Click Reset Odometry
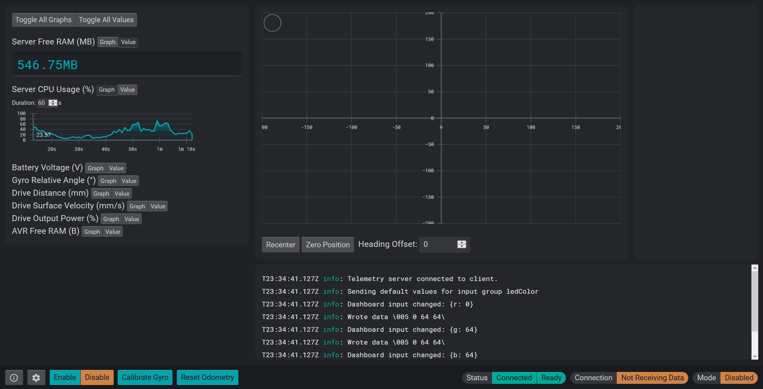The width and height of the screenshot is (763, 389). [207, 377]
